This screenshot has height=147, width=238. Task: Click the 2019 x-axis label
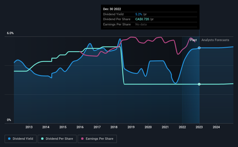tap(131, 127)
